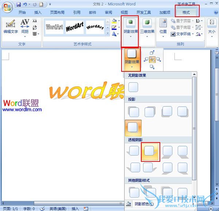Screen dimensions: 219x211
Task: Open the customize quick access toolbar arrow
Action: tap(50, 4)
